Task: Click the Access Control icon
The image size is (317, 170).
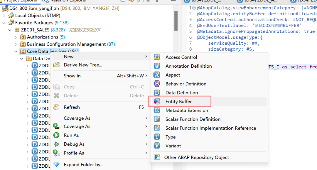Action: coord(157,57)
